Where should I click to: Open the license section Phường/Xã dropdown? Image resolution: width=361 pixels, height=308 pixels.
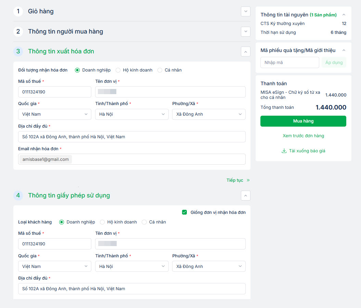[209, 267]
